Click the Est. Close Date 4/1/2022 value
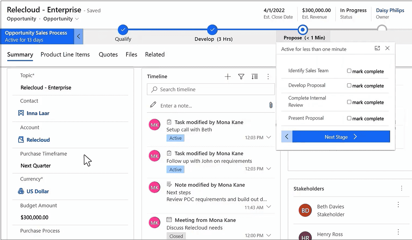This screenshot has height=240, width=412. pos(274,10)
